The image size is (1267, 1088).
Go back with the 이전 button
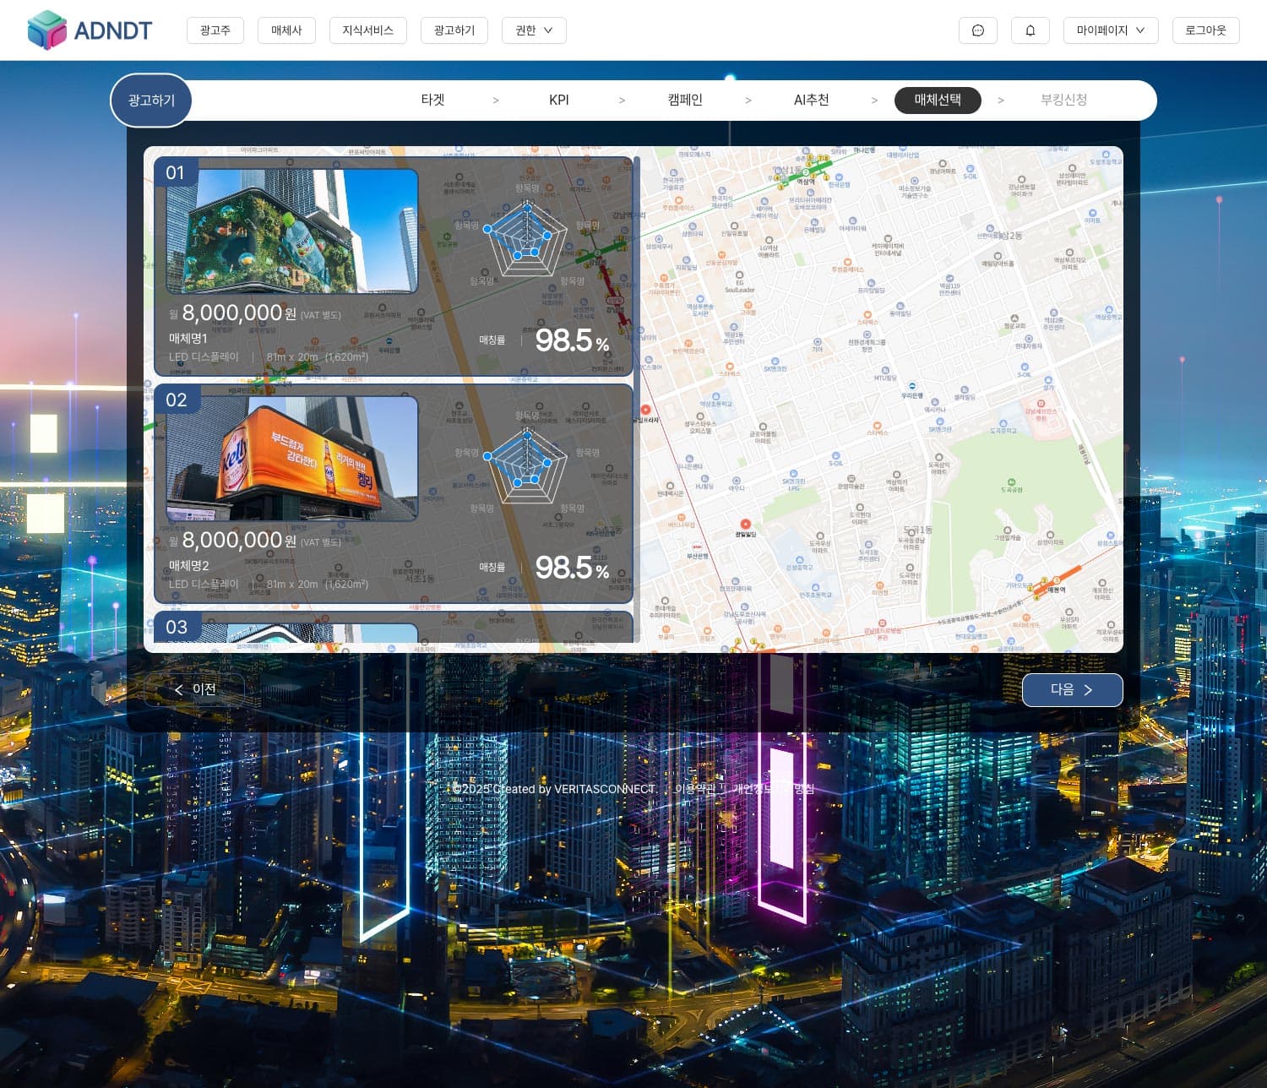click(x=195, y=689)
